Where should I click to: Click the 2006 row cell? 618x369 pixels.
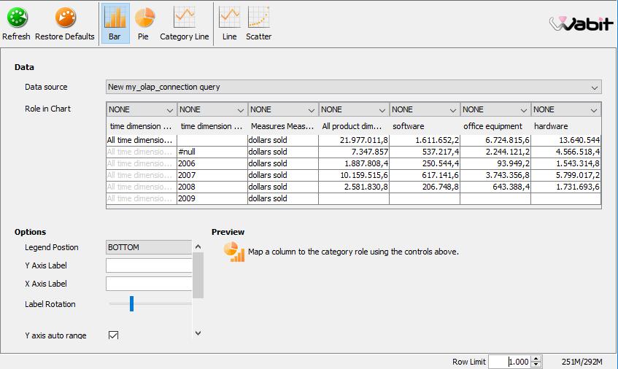(212, 163)
